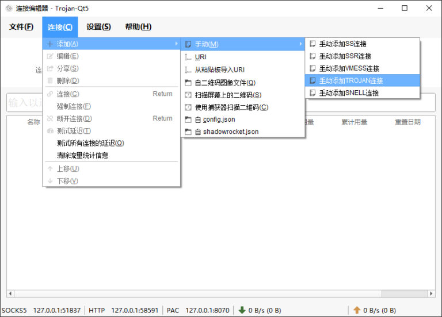This screenshot has height=317, width=442.
Task: Click the horizontal scrollbar right arrow
Action: [431, 293]
